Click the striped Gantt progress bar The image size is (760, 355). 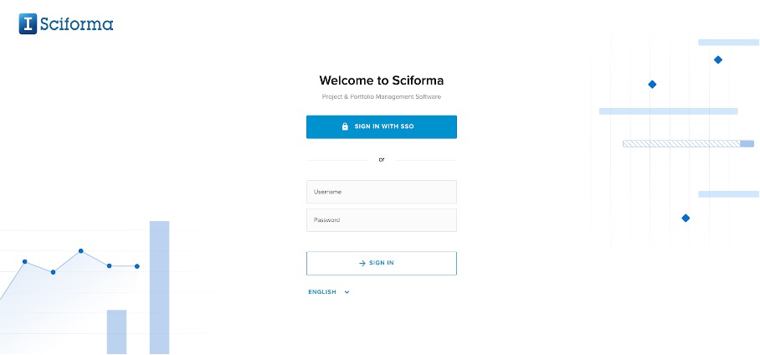[681, 144]
